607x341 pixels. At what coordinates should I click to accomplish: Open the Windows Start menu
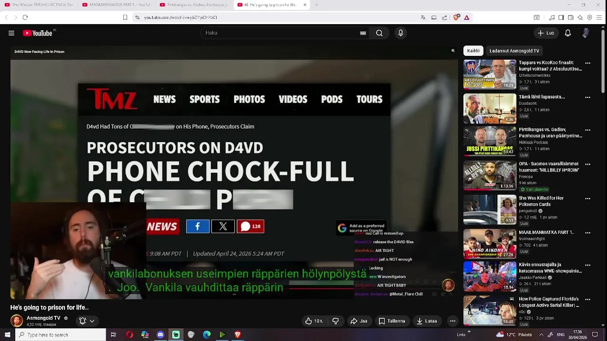coord(7,335)
